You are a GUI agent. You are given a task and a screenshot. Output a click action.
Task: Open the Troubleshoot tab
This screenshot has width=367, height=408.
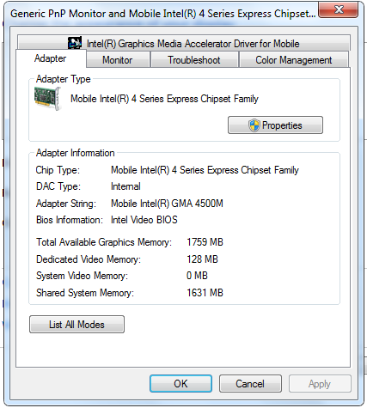click(x=194, y=60)
